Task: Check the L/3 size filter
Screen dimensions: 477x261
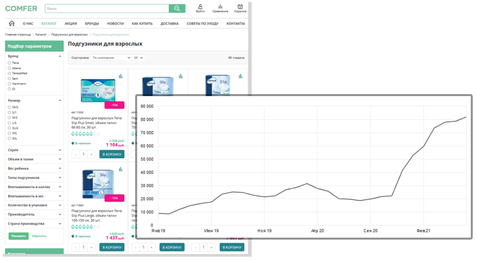Action: pyautogui.click(x=9, y=123)
